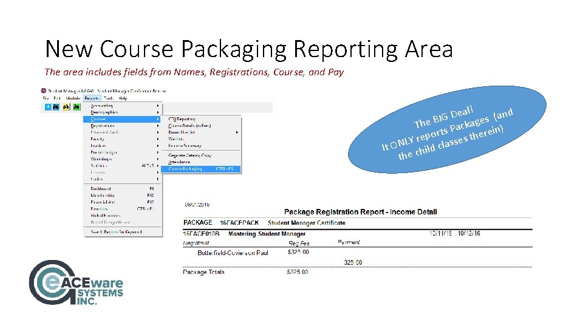This screenshot has width=583, height=328.
Task: Expand the Faculty submenu arrow
Action: pyautogui.click(x=158, y=139)
